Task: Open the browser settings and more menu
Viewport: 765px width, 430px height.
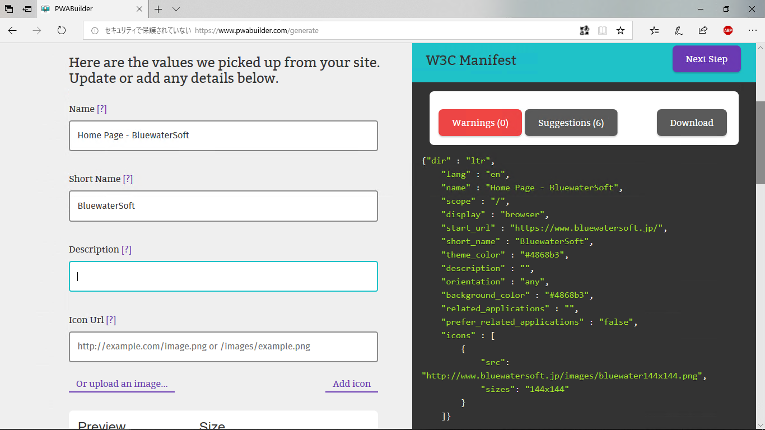Action: 752,31
